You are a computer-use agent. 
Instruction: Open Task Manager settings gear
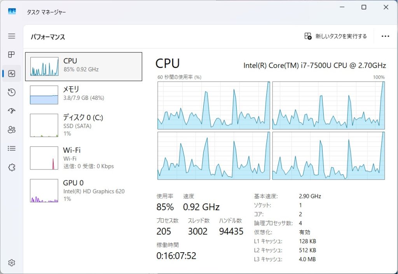pos(11,263)
